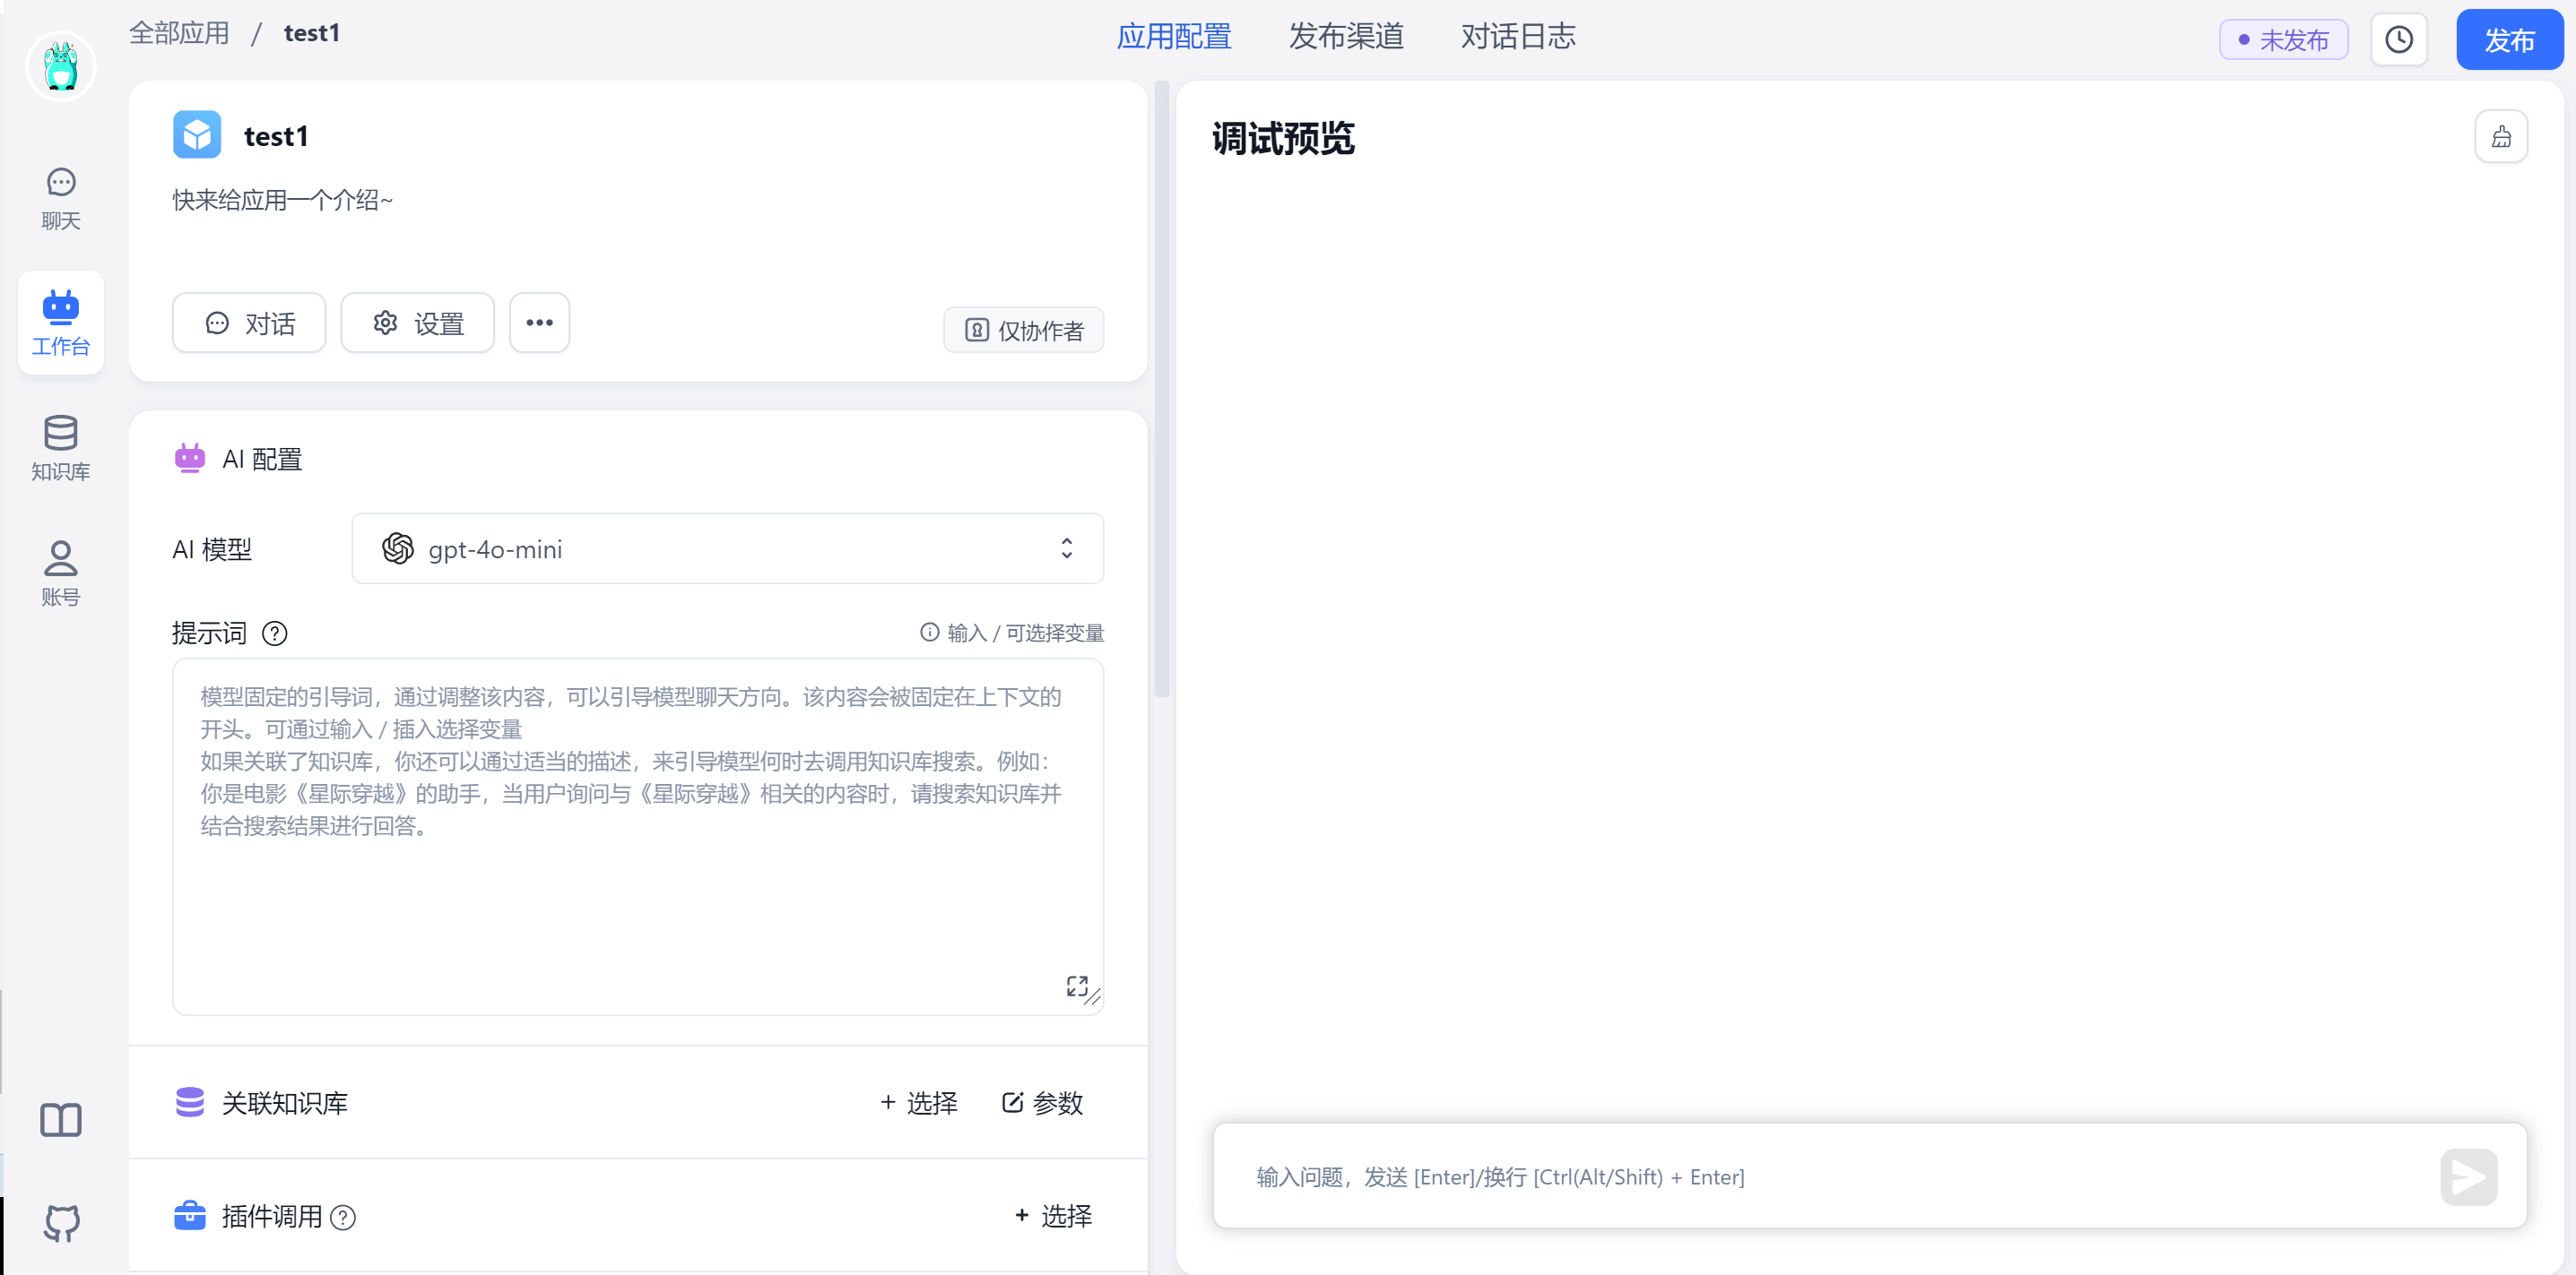The height and width of the screenshot is (1275, 2576).
Task: Expand the prompt editor fullscreen icon
Action: (x=1076, y=986)
